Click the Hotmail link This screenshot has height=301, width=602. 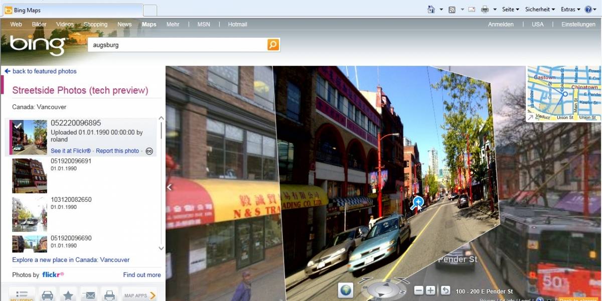pyautogui.click(x=237, y=24)
